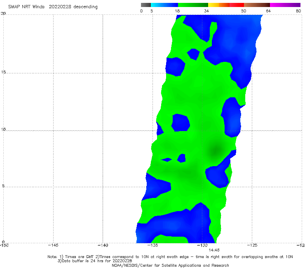
Task: Click the title text 'SMAP NRT Winds'
Action: (26, 7)
